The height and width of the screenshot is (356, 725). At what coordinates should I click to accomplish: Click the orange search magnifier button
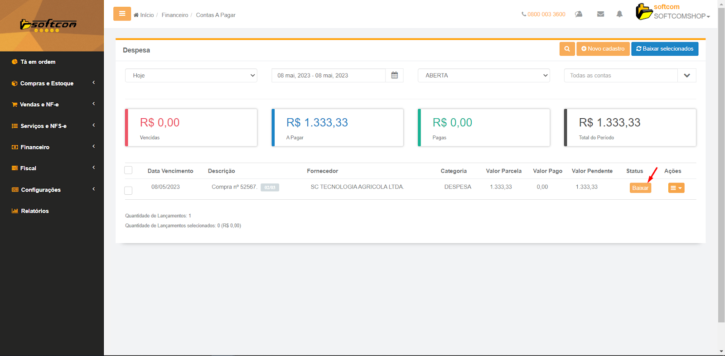point(567,49)
